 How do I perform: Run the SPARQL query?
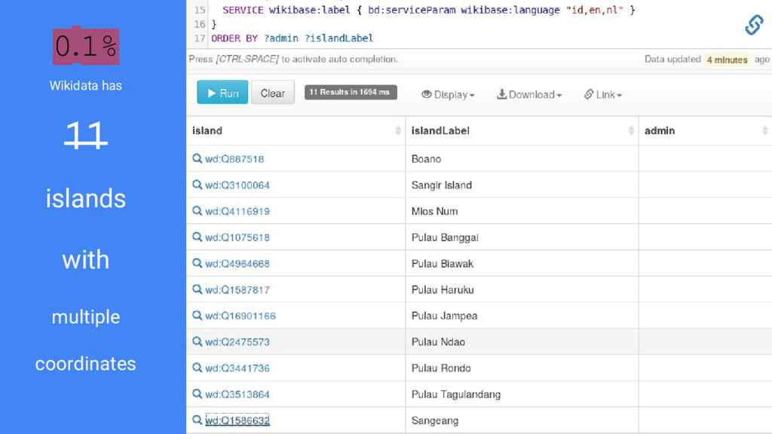point(222,93)
